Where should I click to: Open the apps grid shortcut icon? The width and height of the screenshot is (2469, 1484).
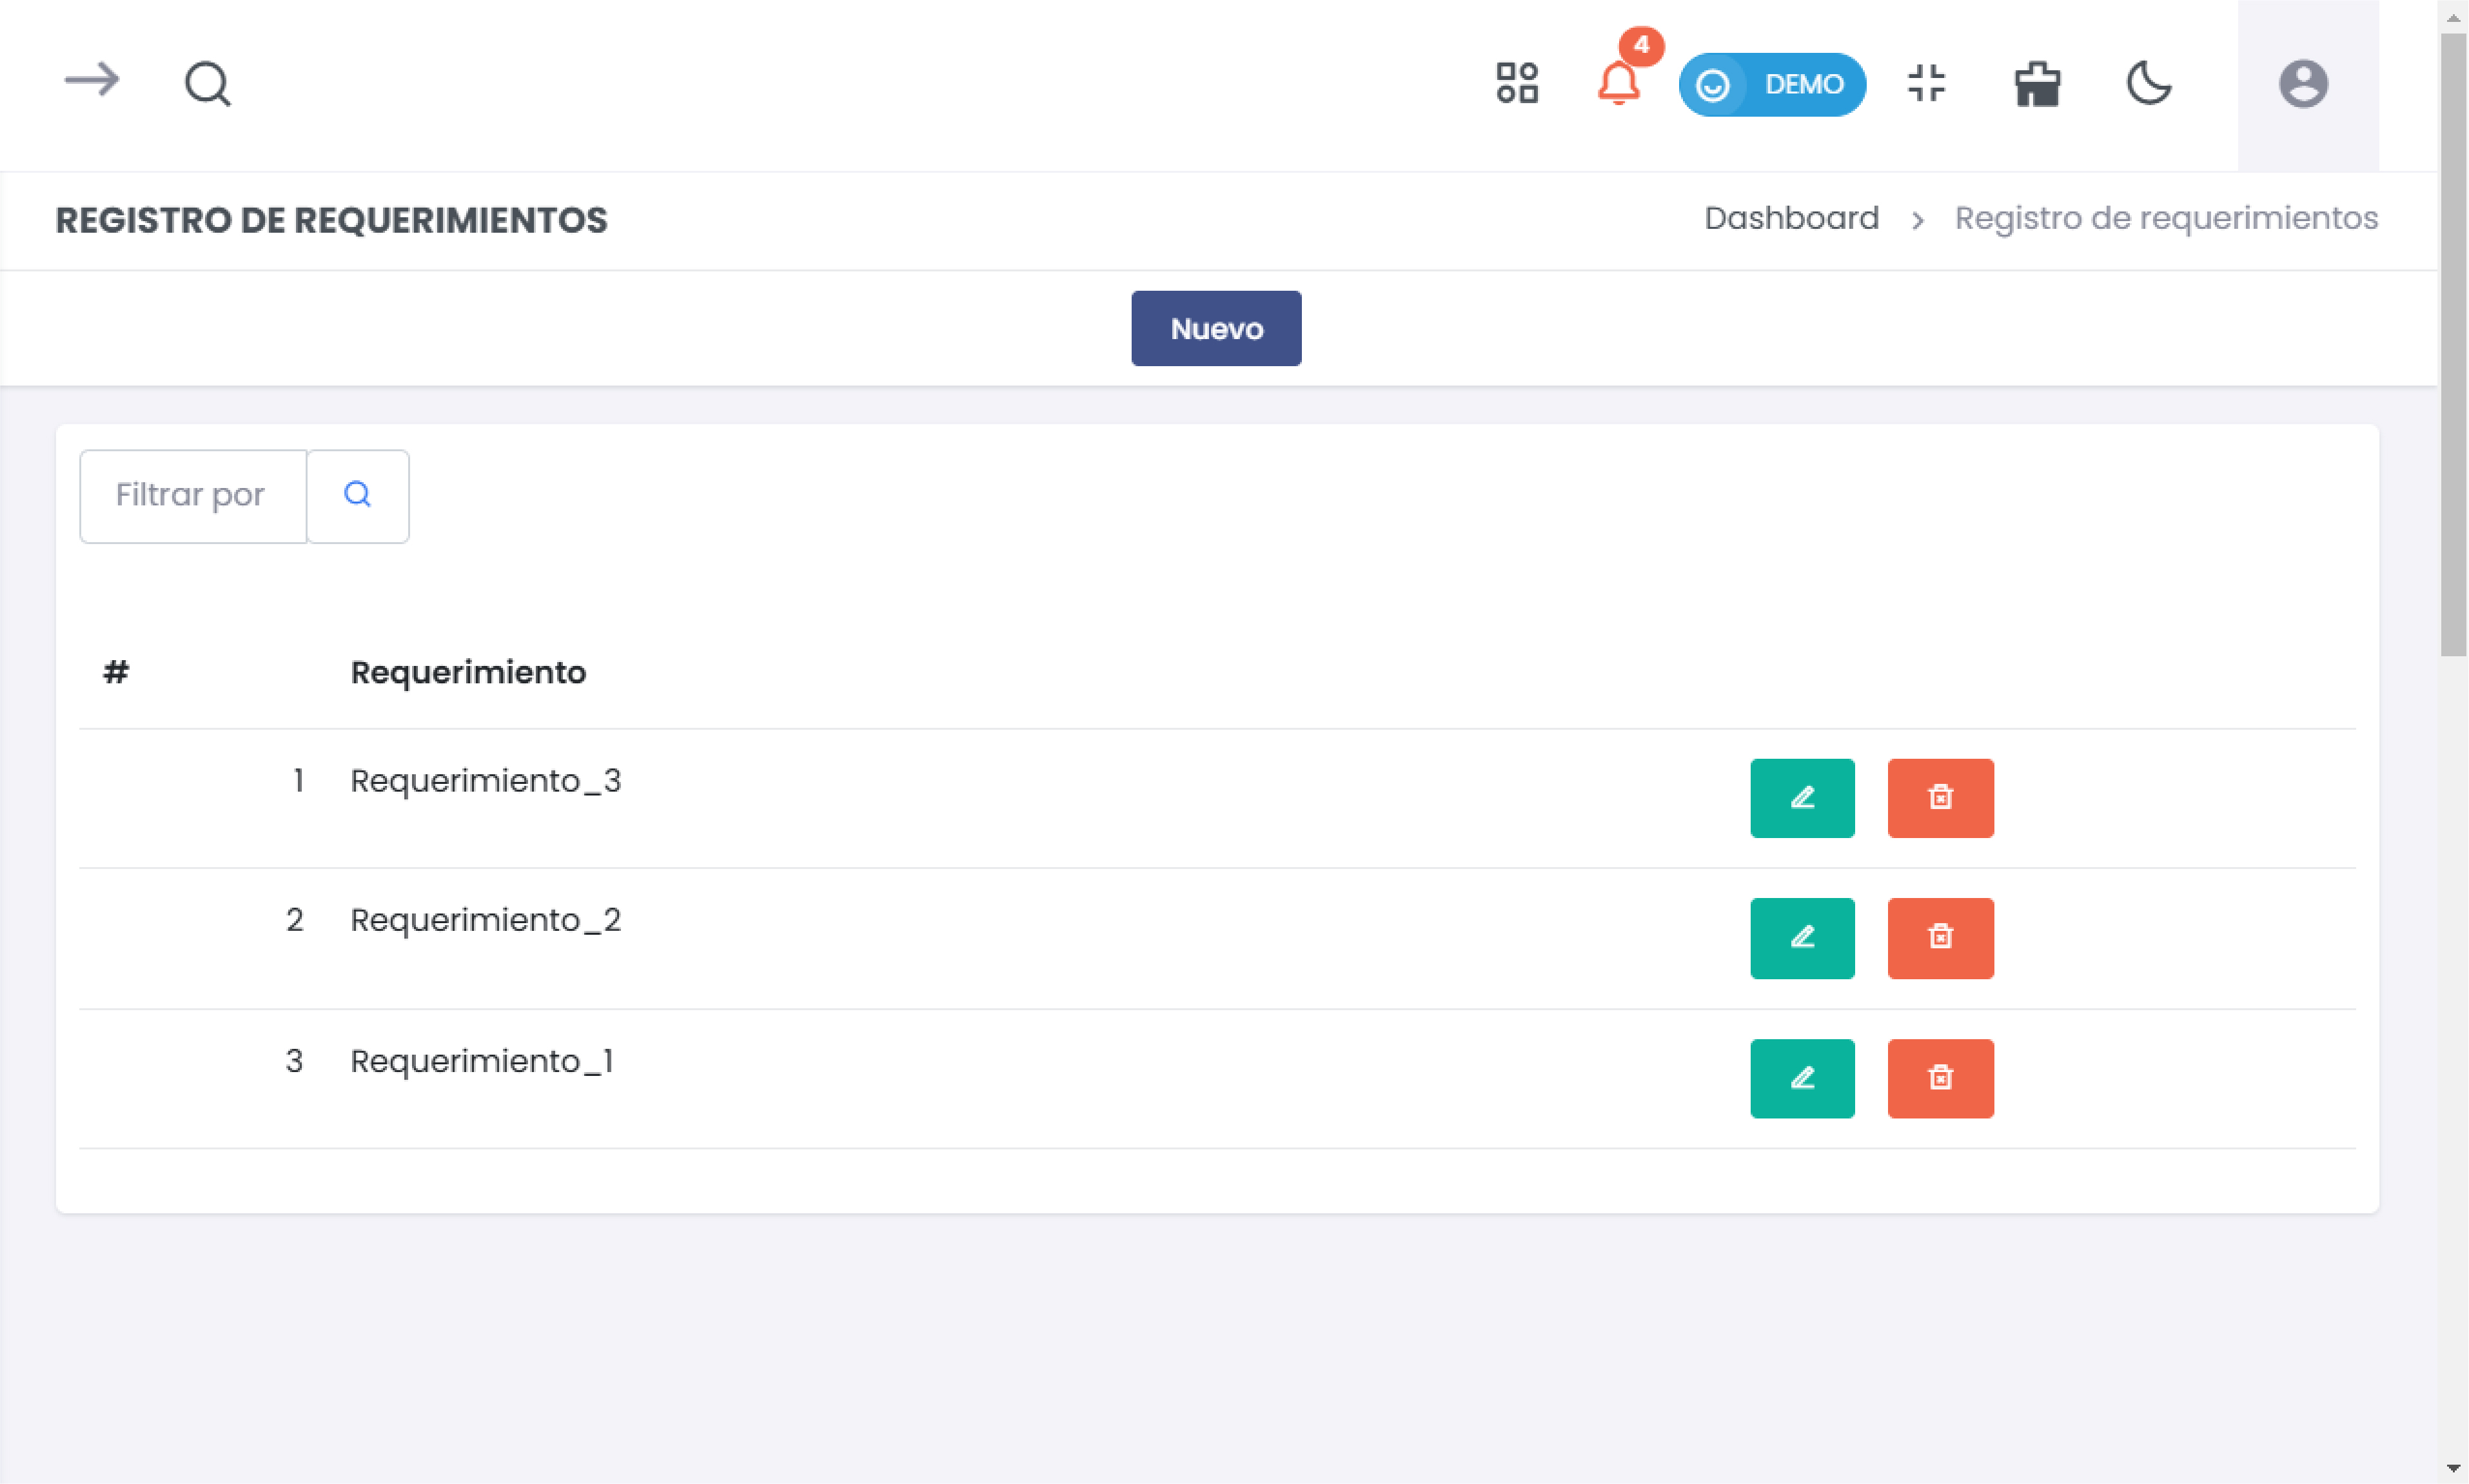1516,83
